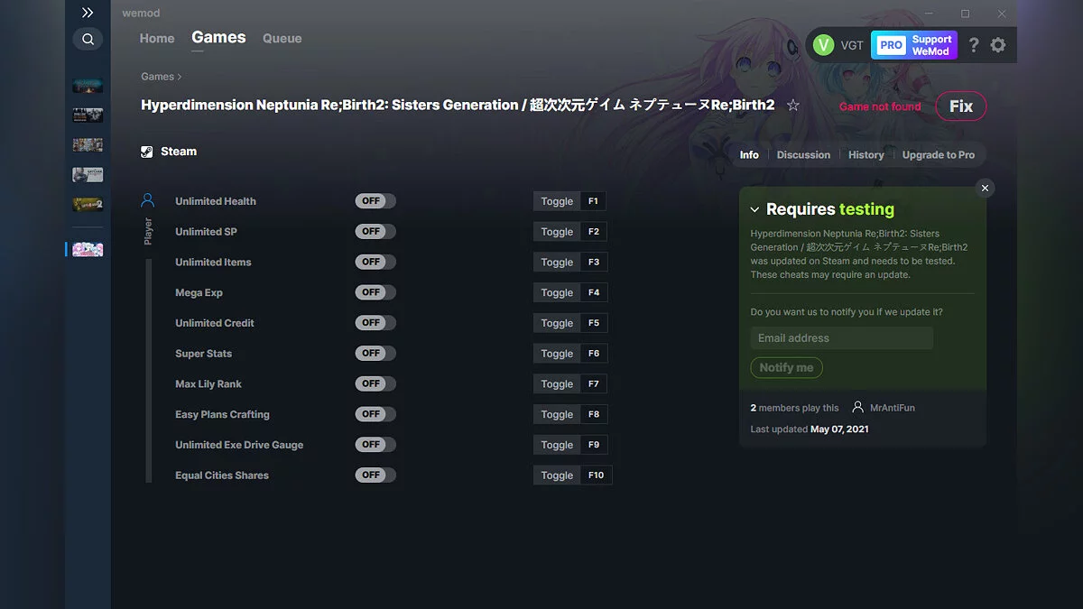
Task: Open the second game thumbnail in sidebar
Action: (x=88, y=115)
